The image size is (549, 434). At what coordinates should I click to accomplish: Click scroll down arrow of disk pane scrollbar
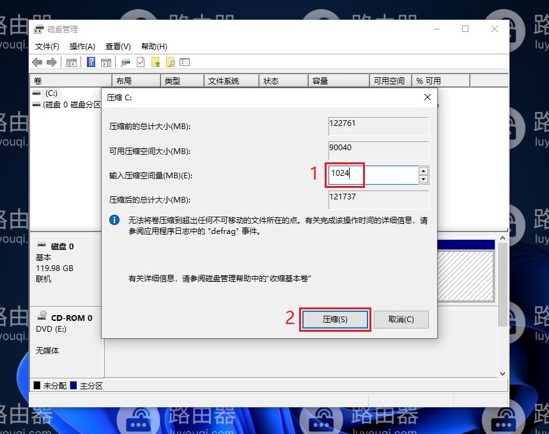click(x=503, y=374)
